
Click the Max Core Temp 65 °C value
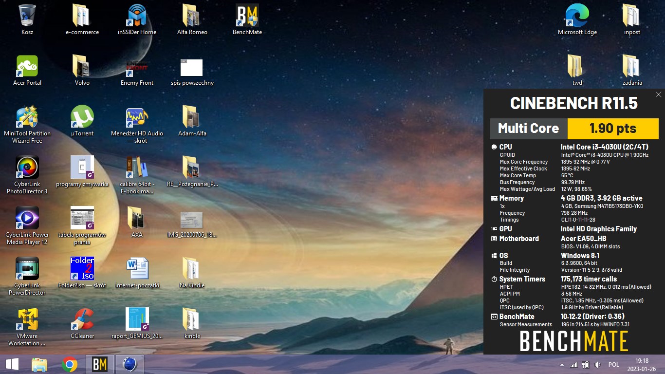[x=567, y=175]
